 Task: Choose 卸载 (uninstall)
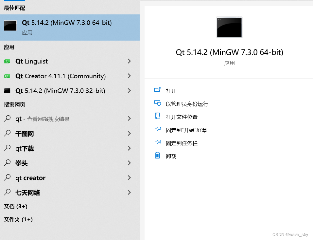tap(171, 157)
